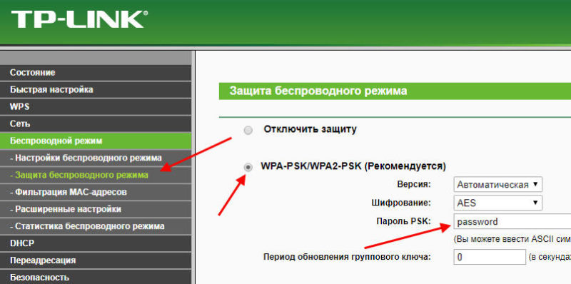
Task: Click the Защита беспроводного режима page heading
Action: 318,91
